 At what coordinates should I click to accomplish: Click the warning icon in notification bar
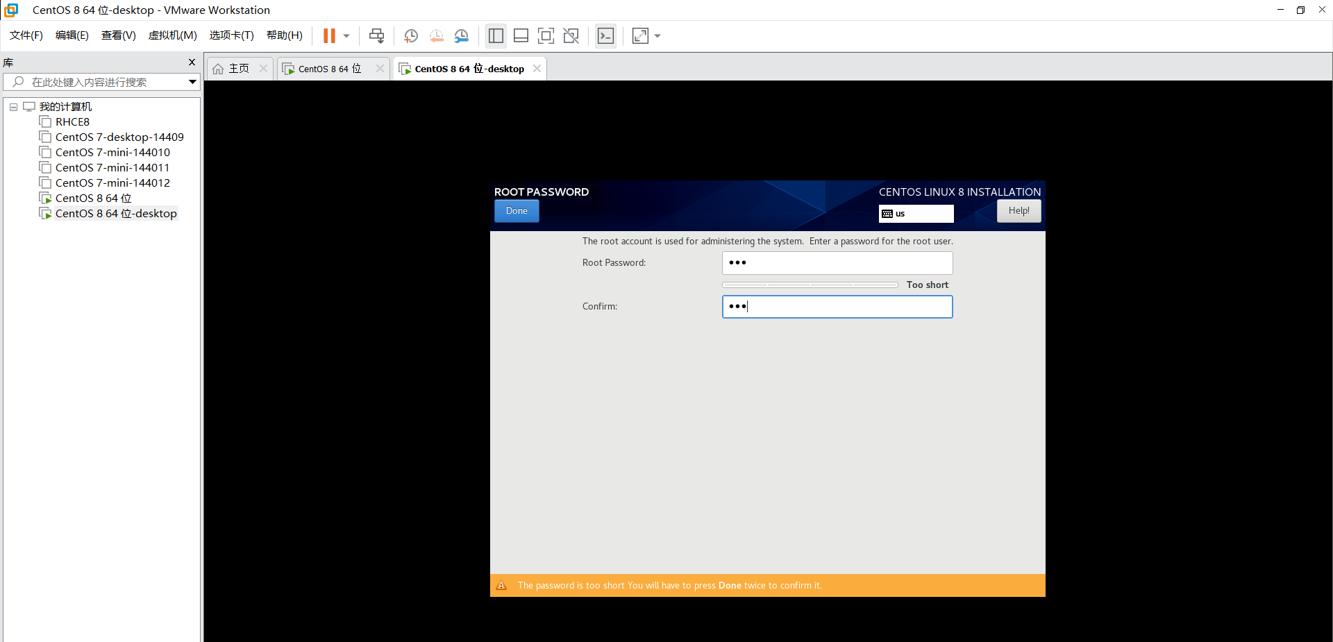501,586
